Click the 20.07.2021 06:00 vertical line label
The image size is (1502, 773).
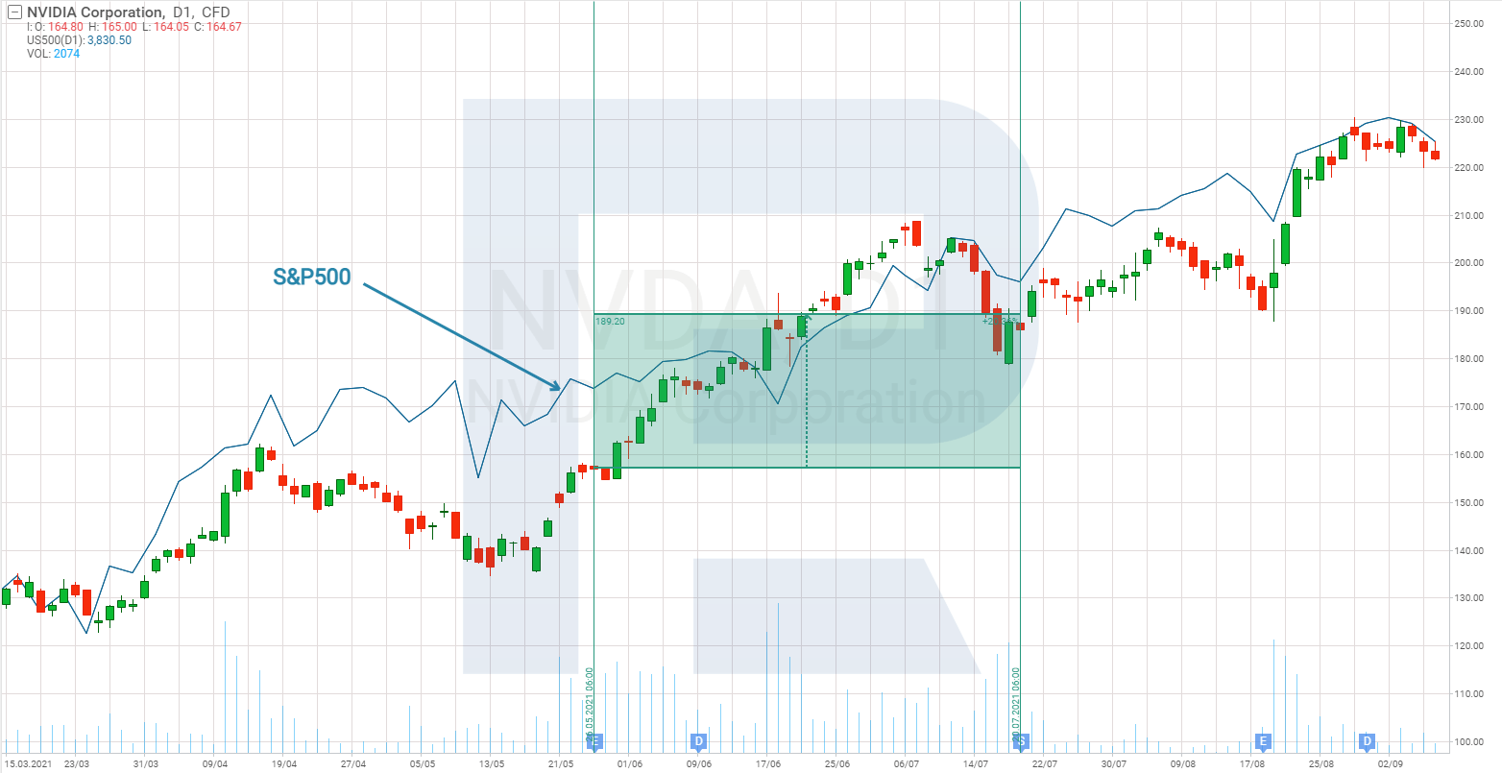click(1015, 705)
